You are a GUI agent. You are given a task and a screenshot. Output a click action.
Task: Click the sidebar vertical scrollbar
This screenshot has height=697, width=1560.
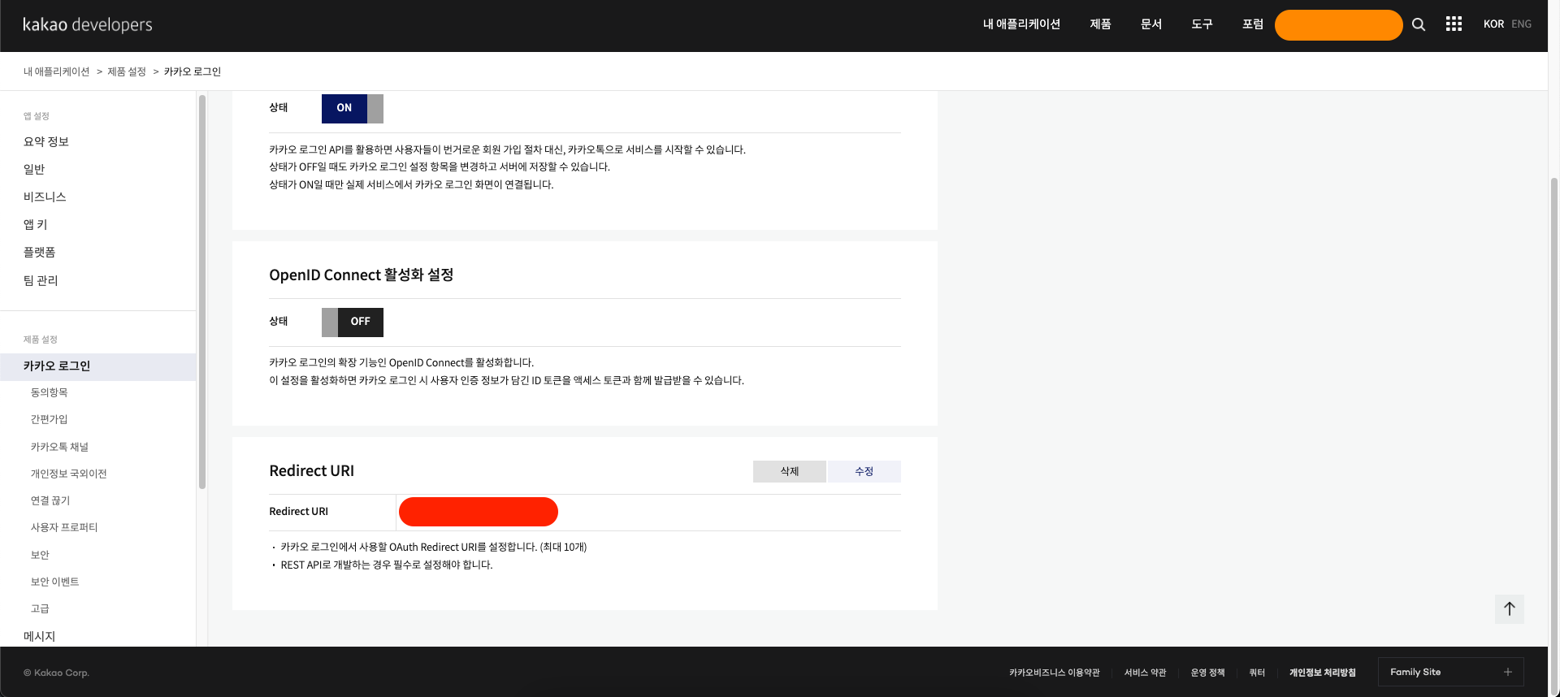coord(202,292)
